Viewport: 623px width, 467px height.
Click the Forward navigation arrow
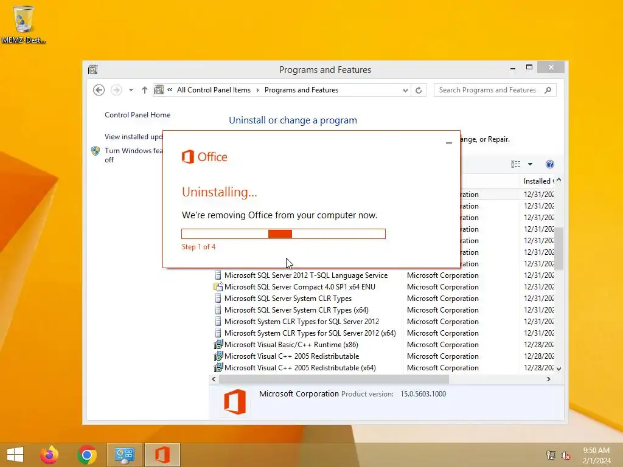click(x=116, y=90)
